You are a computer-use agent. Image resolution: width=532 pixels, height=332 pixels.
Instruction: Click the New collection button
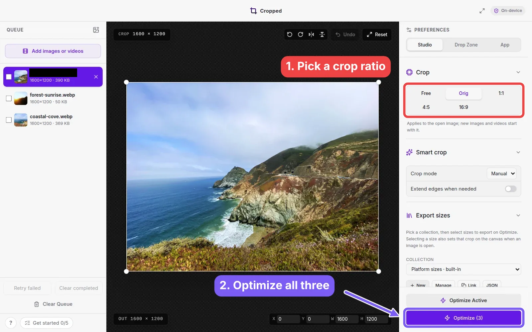click(x=418, y=285)
